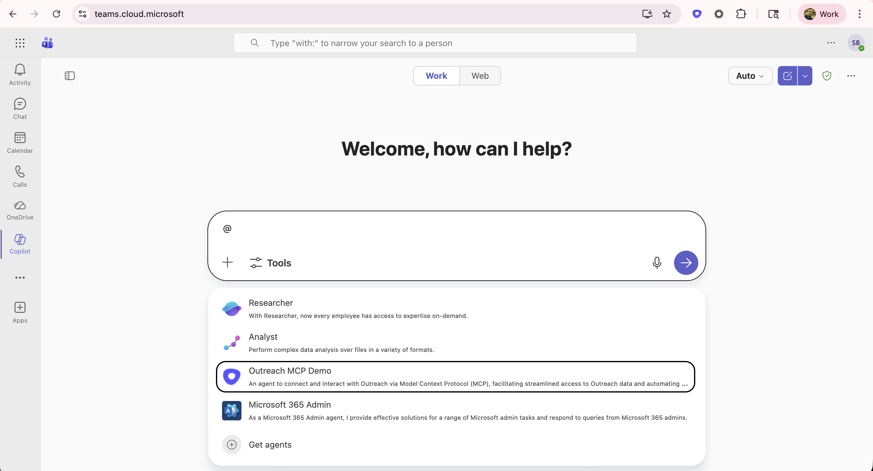Switch to the Web mode toggle
873x471 pixels.
point(480,76)
